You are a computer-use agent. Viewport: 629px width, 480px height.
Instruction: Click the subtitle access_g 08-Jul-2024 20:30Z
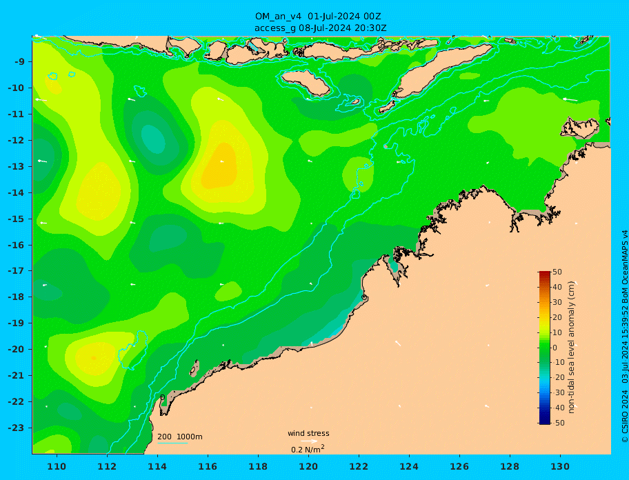(x=321, y=28)
